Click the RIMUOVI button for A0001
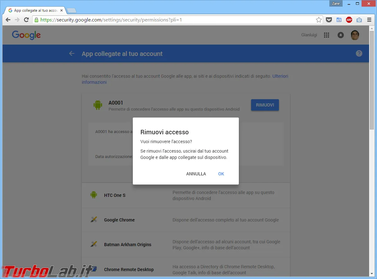377x279 pixels. [265, 105]
